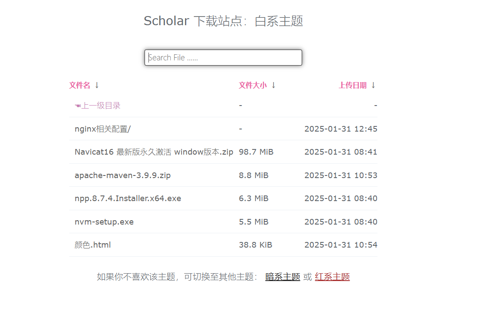Click the 5.5 MiB size cell
The width and height of the screenshot is (488, 311).
coord(254,222)
